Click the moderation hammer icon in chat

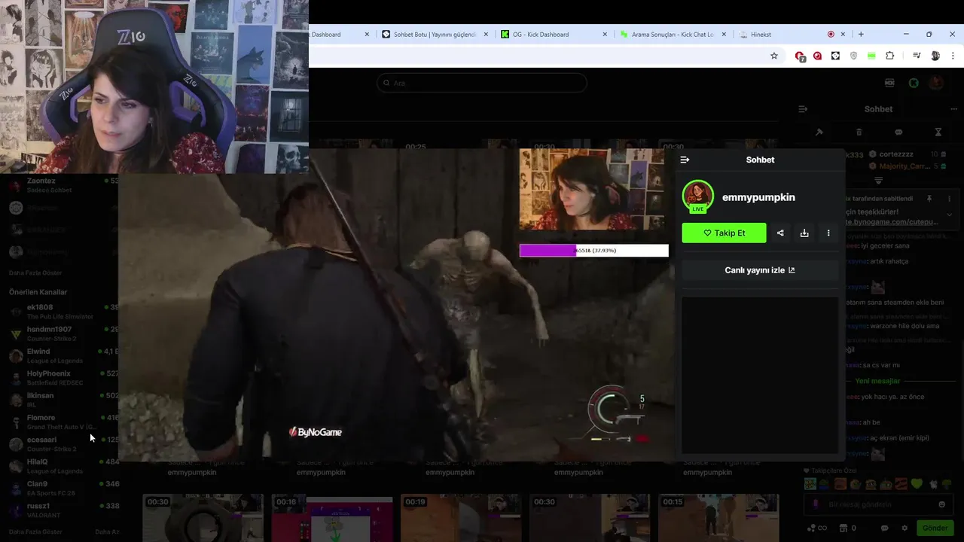click(819, 132)
